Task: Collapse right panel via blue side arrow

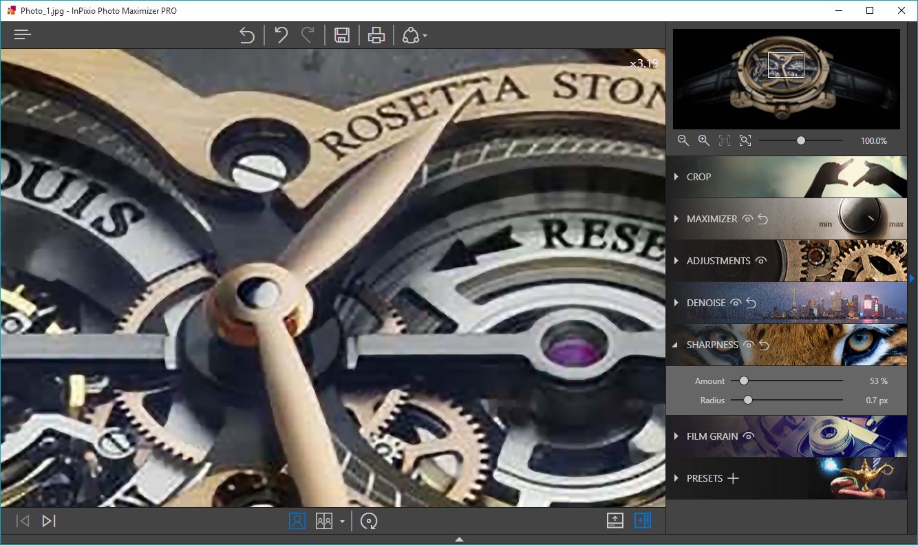Action: [x=912, y=278]
